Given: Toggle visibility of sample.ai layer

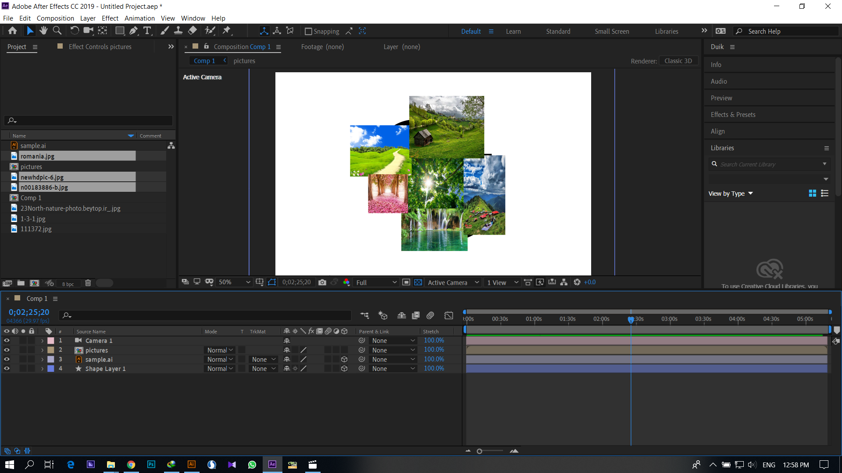Looking at the screenshot, I should [x=7, y=359].
